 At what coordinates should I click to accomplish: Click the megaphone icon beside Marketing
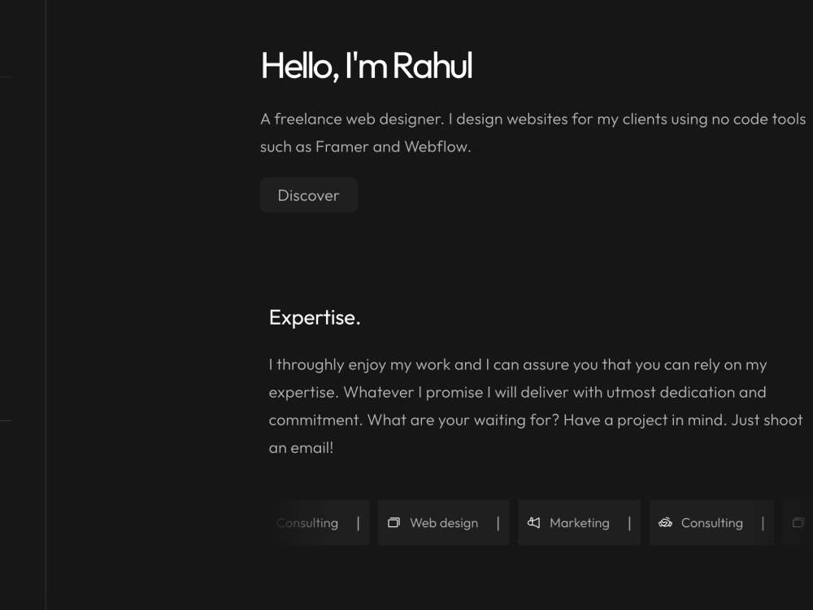click(x=534, y=522)
